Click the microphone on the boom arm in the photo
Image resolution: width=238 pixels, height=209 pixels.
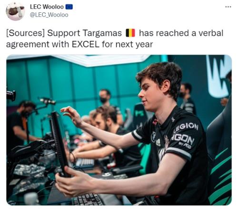pos(48,101)
